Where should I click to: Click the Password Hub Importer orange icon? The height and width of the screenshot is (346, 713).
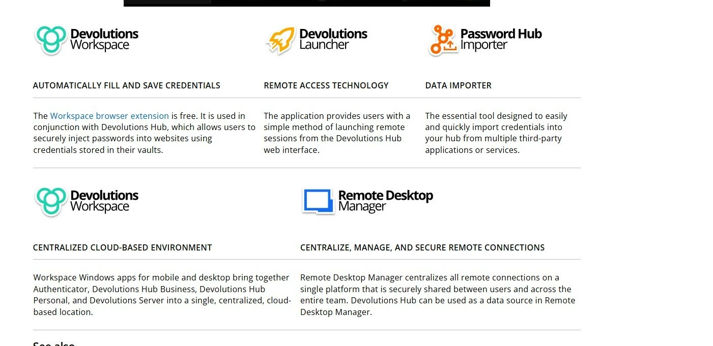(443, 40)
